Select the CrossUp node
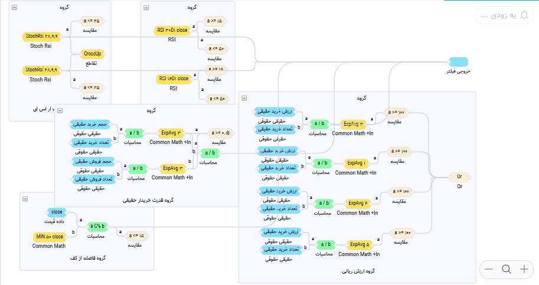Screen dimensions: 539x285 coord(93,54)
